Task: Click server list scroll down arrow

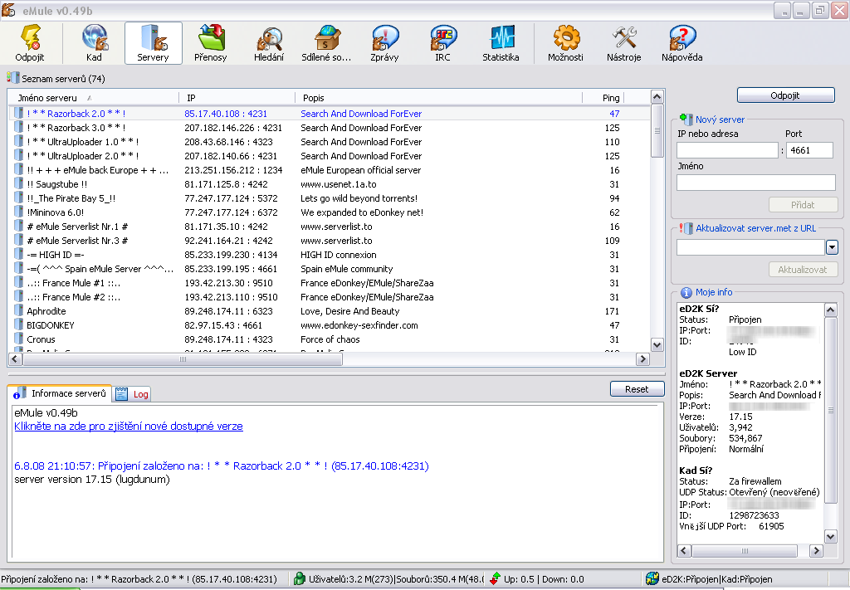Action: tap(657, 344)
